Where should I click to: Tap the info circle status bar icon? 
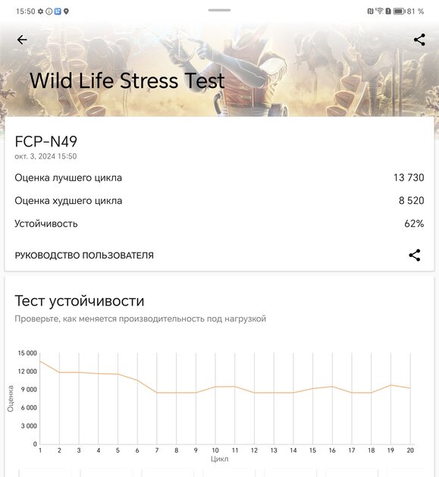pos(49,11)
